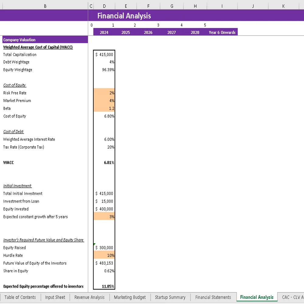Open the Financial Statements tab
304x304 pixels.
click(x=213, y=297)
